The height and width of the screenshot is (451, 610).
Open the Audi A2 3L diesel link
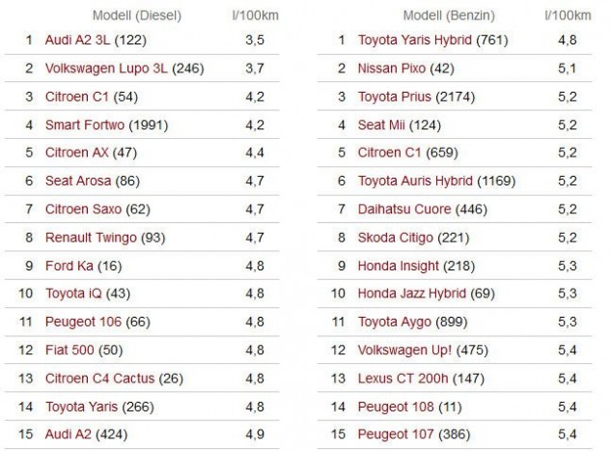(x=77, y=41)
